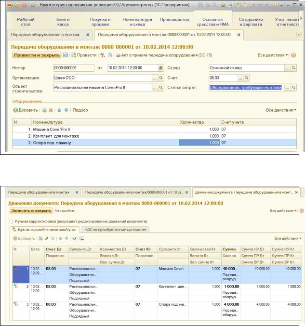This screenshot has height=326, width=305.
Task: Open the calculator icon in title bar
Action: coord(239,5)
